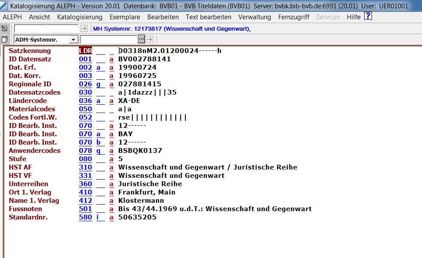Click the documents icon left of ADM-Systemnr.
Screen dimensions: 422x258
[x=4, y=39]
